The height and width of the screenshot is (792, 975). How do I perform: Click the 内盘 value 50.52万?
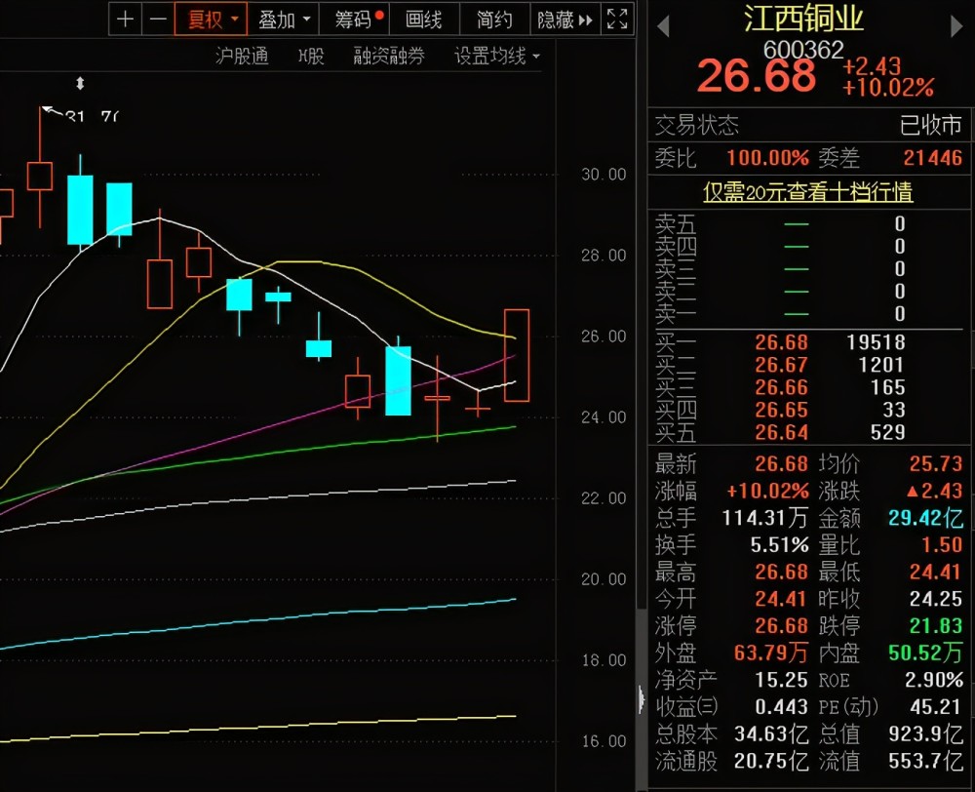coord(925,653)
